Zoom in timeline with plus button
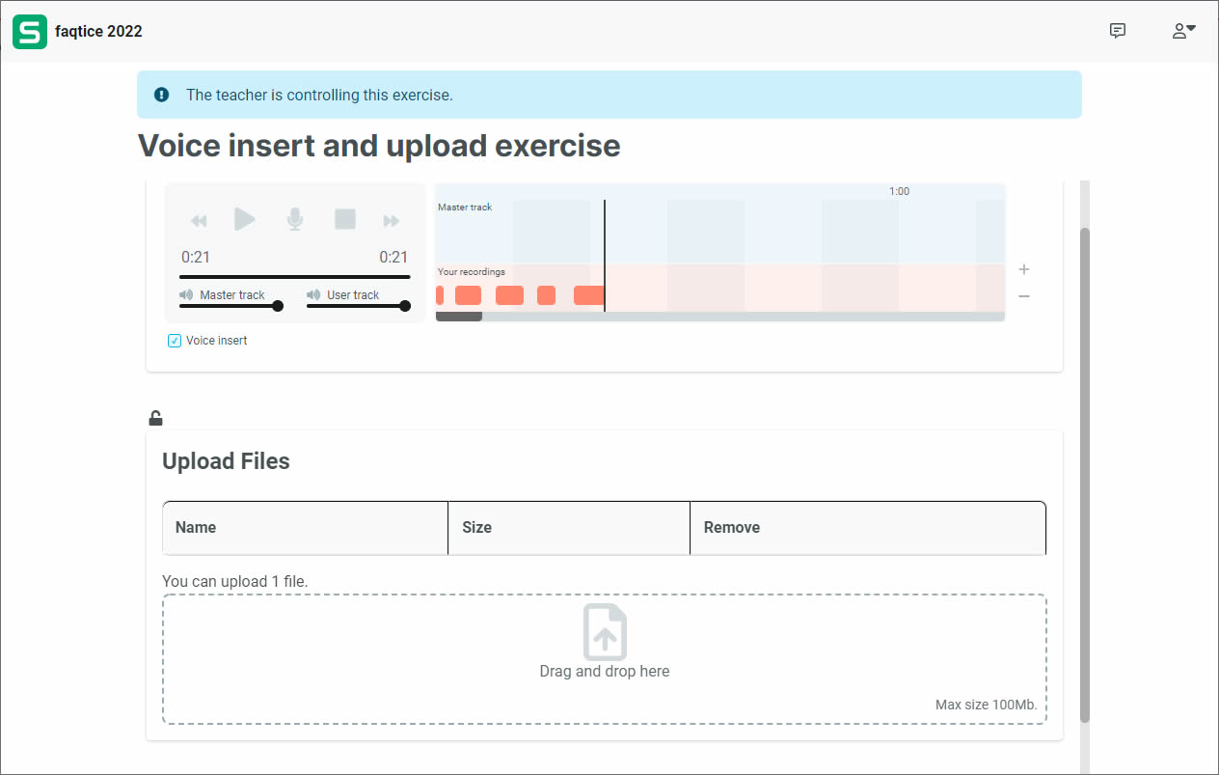 coord(1024,269)
